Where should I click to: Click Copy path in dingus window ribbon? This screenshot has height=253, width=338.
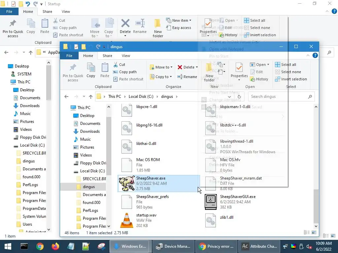coord(125,72)
